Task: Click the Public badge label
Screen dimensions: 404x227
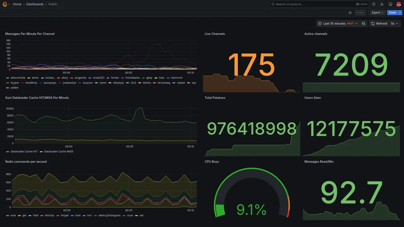Action: click(x=360, y=13)
